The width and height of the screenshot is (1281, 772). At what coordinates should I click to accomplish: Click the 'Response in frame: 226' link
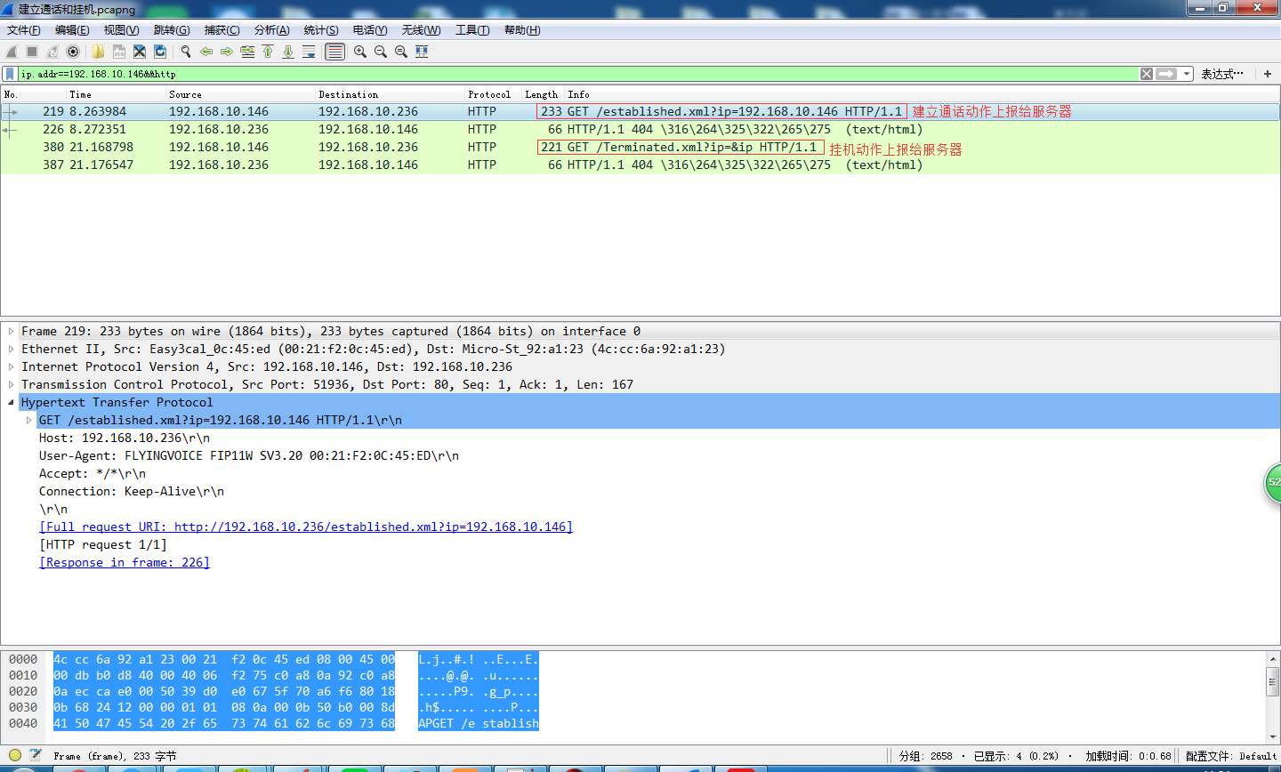[125, 562]
